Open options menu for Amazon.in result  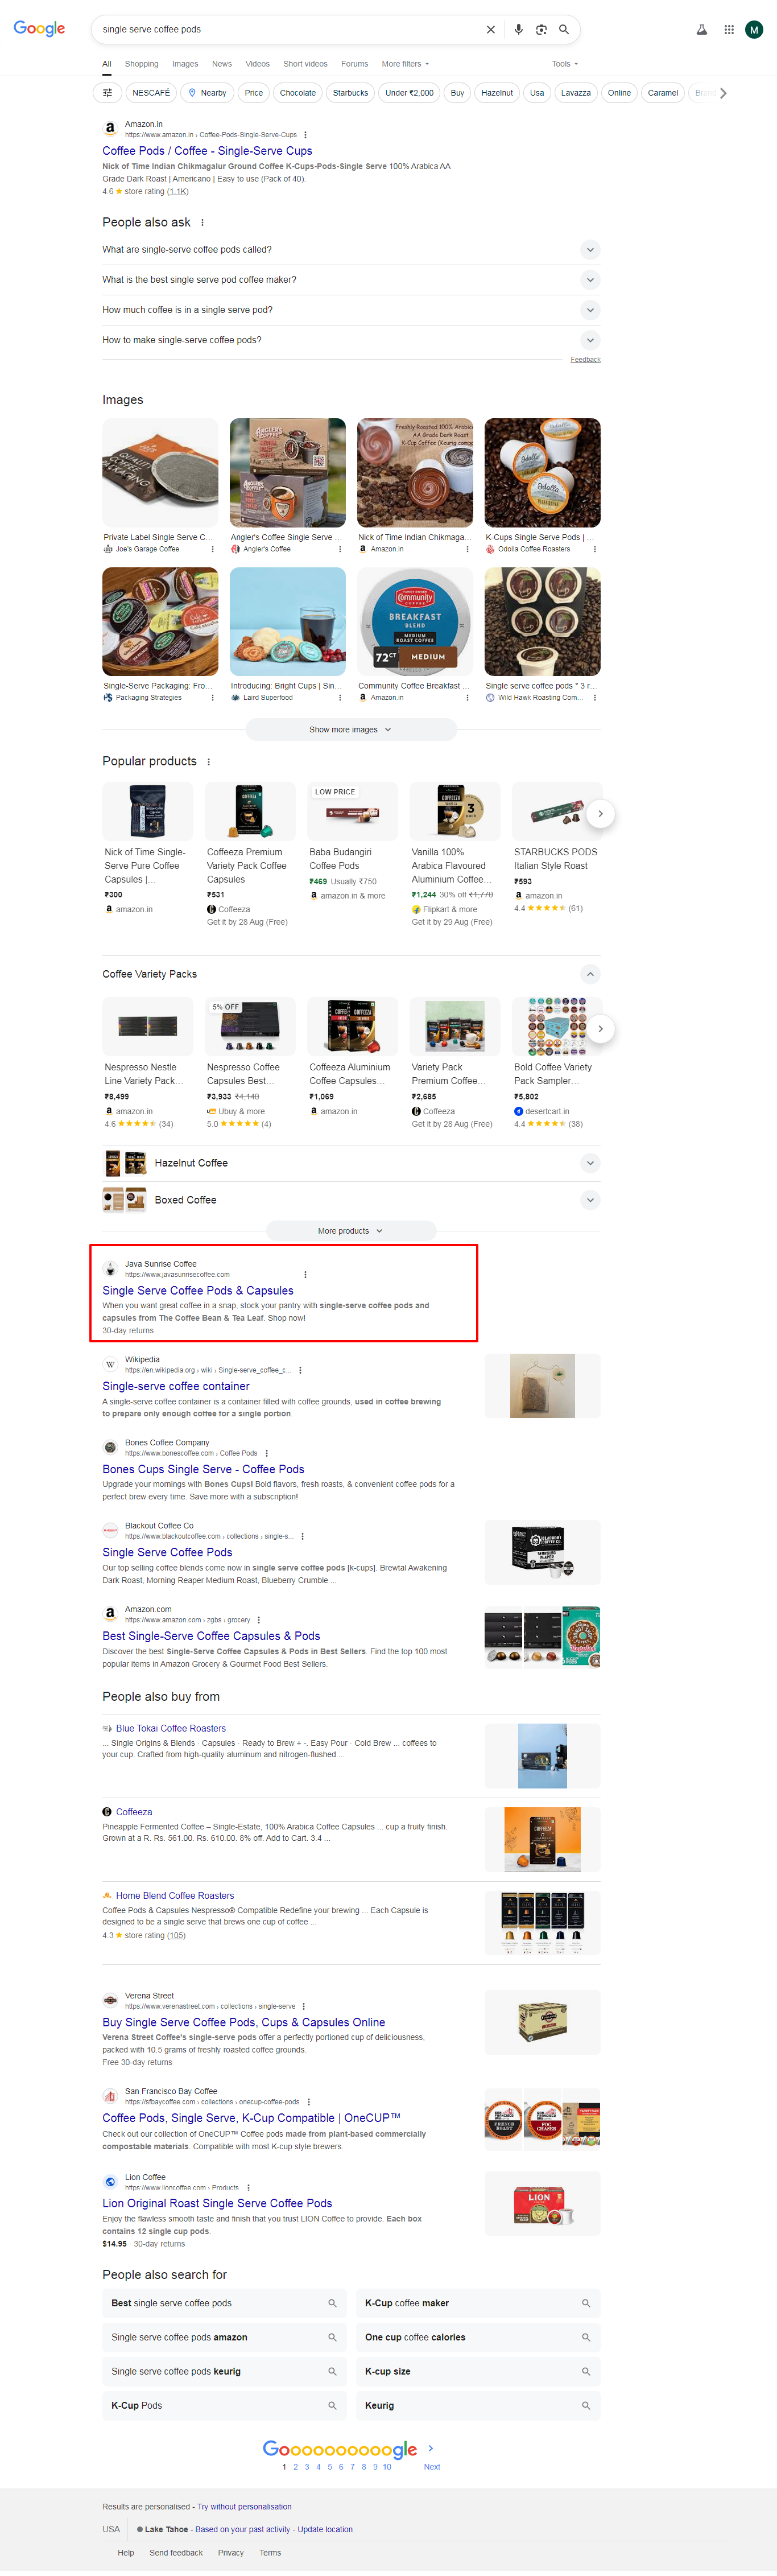pos(305,135)
